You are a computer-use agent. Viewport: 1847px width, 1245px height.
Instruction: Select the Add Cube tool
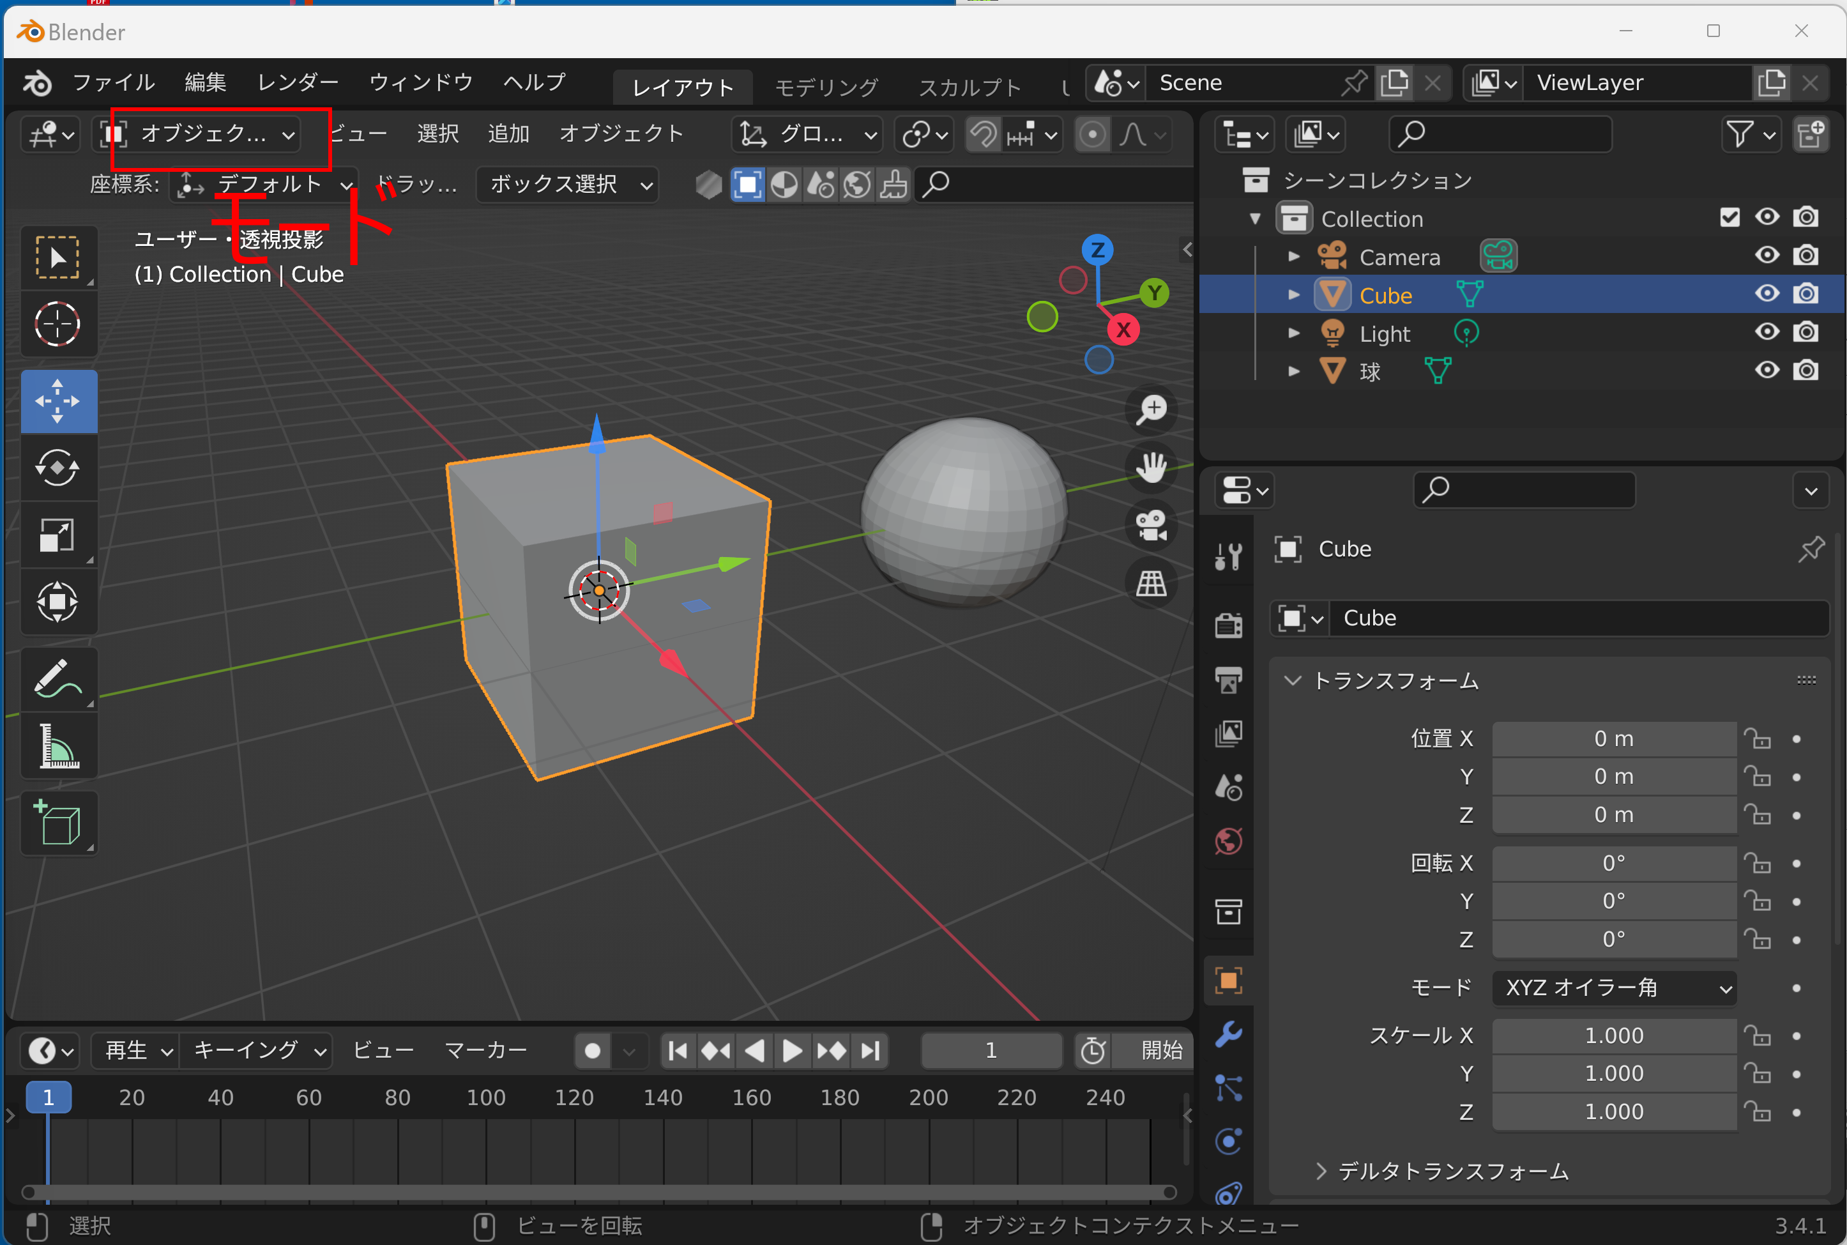tap(58, 823)
